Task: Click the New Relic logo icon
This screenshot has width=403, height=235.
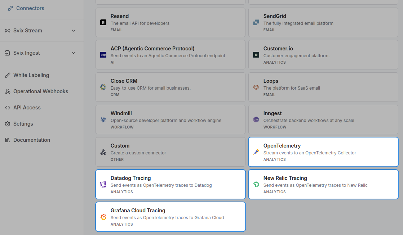Action: click(x=256, y=184)
